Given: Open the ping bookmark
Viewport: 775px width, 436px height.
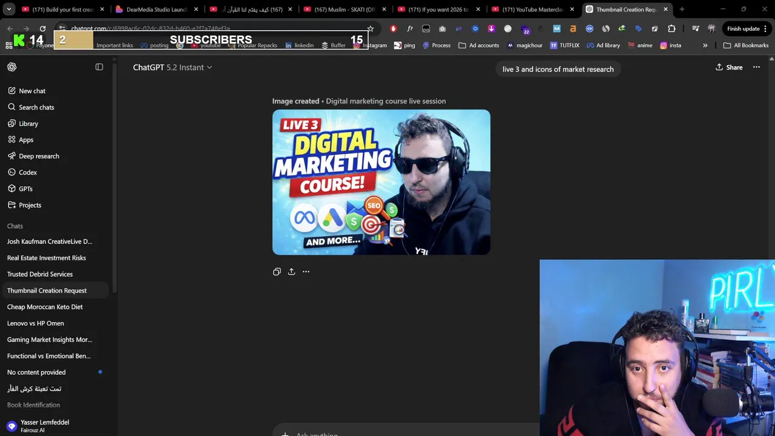Looking at the screenshot, I should coord(404,45).
